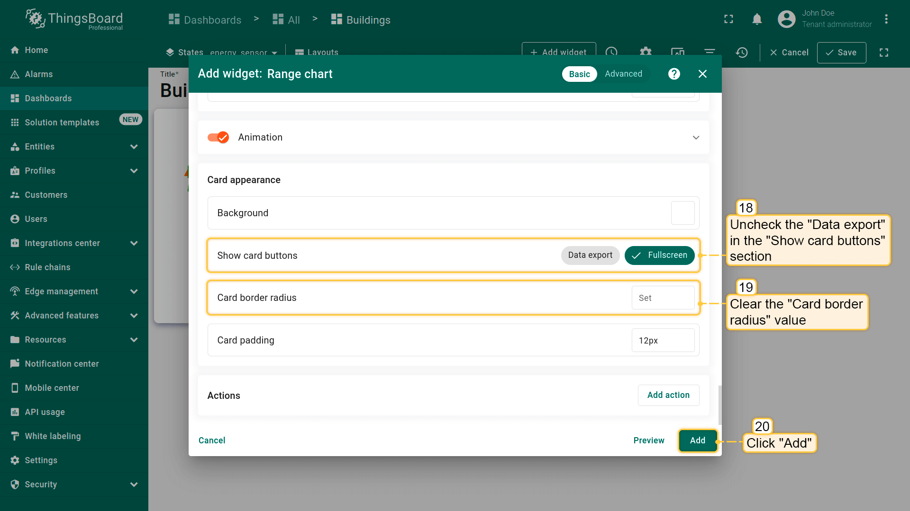Open the widget help question icon

[674, 74]
